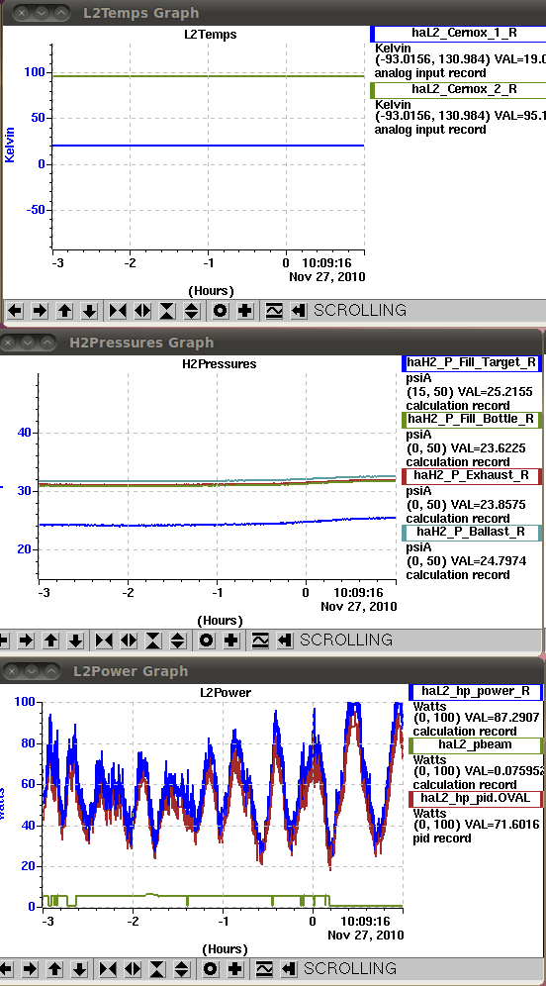Zoom out vertically on L2Power graph
This screenshot has height=986, width=546.
[182, 968]
